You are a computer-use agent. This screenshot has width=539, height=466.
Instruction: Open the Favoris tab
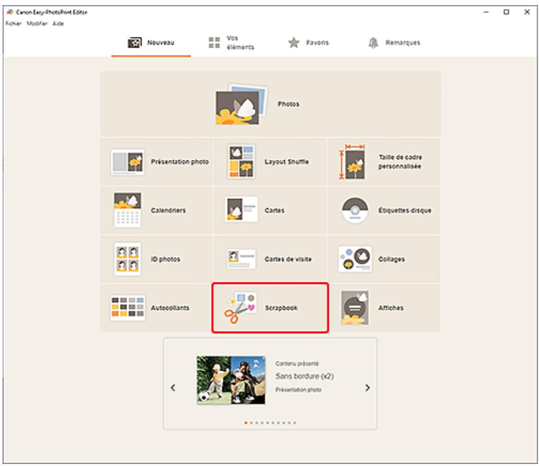click(309, 43)
